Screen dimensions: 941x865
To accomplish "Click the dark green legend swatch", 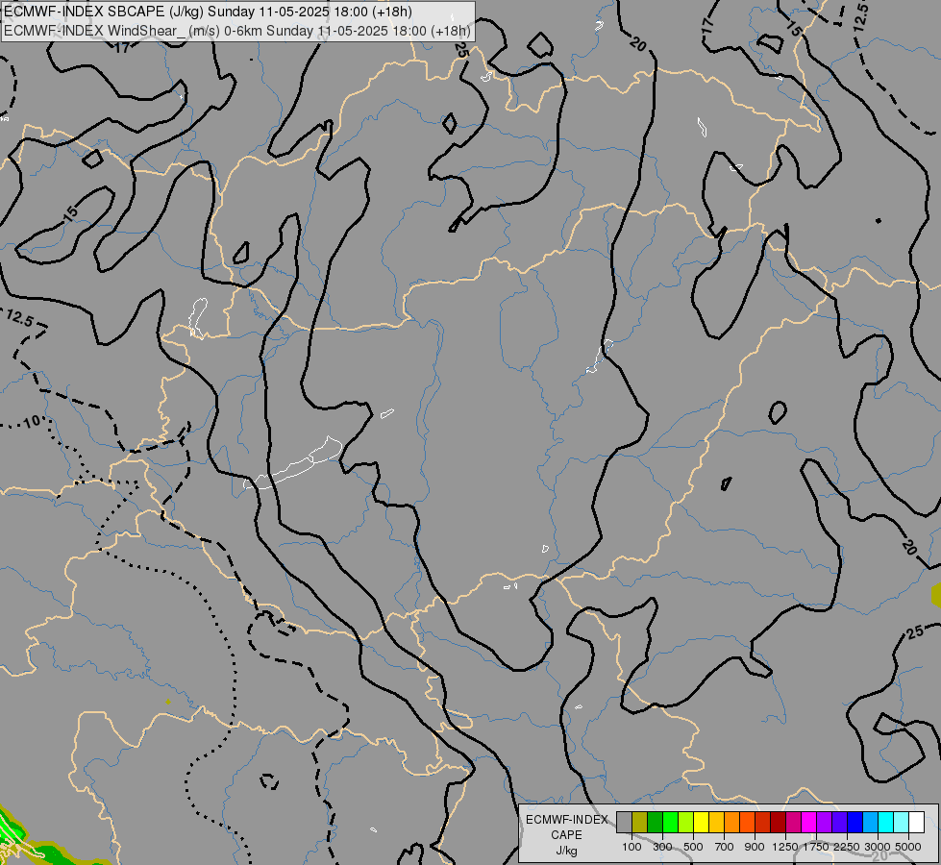I will coord(655,822).
